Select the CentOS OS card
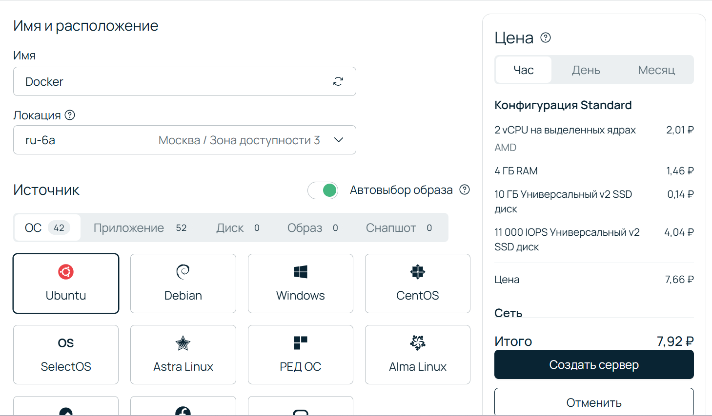Viewport: 712px width, 416px height. coord(418,284)
